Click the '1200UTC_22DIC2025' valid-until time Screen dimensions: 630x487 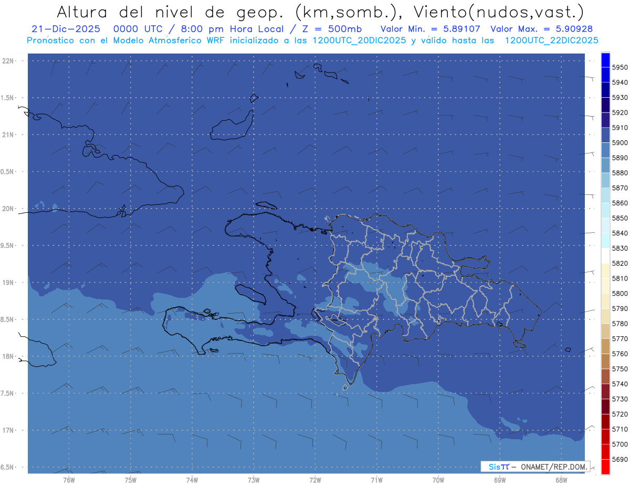551,40
